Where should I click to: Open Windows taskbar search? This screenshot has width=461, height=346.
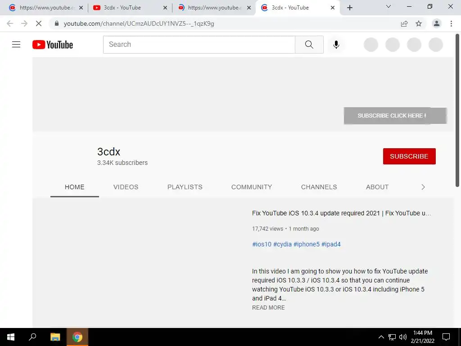click(x=32, y=337)
